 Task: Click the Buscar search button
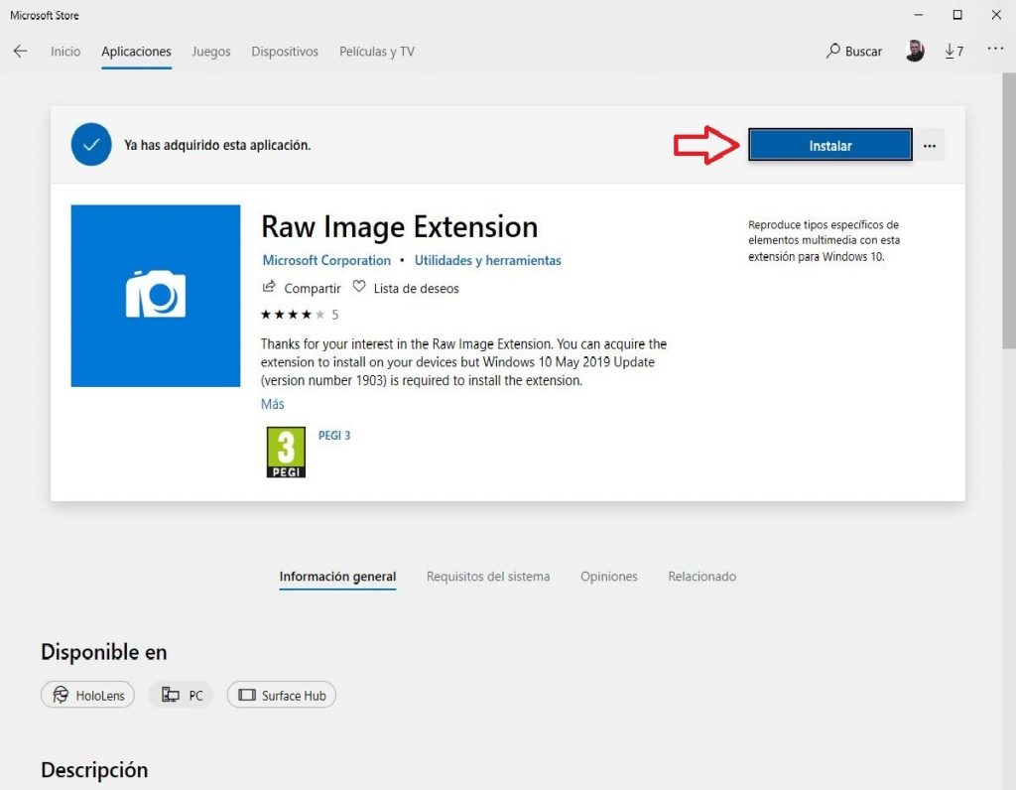[x=854, y=52]
